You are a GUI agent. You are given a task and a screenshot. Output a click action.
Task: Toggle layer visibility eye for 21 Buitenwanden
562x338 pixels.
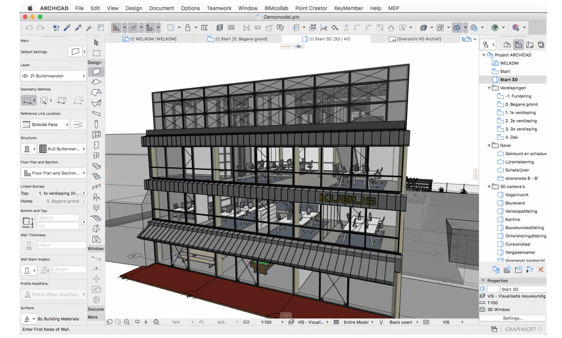pos(25,76)
